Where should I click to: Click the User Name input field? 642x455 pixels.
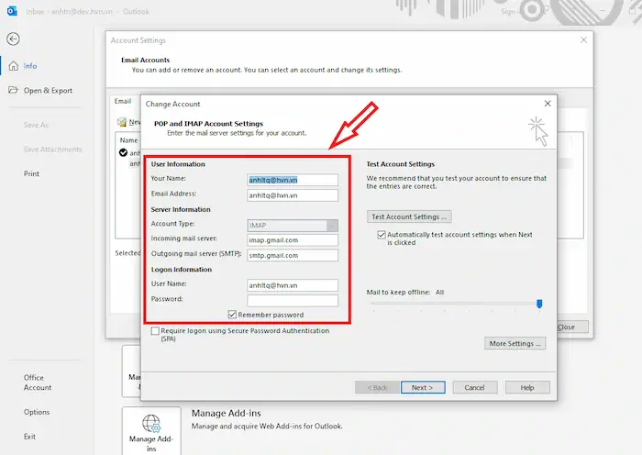[x=293, y=285]
